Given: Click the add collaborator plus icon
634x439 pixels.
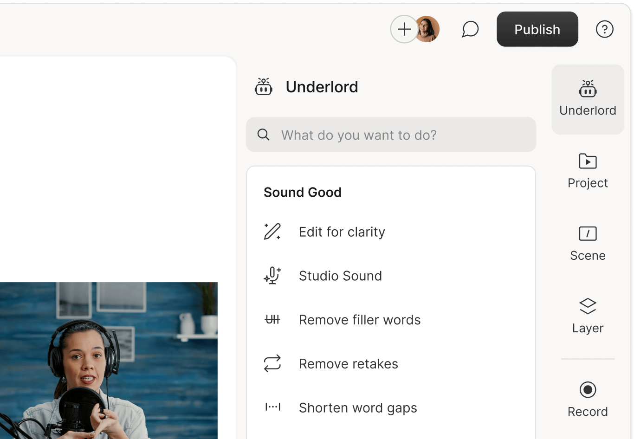Looking at the screenshot, I should (404, 29).
